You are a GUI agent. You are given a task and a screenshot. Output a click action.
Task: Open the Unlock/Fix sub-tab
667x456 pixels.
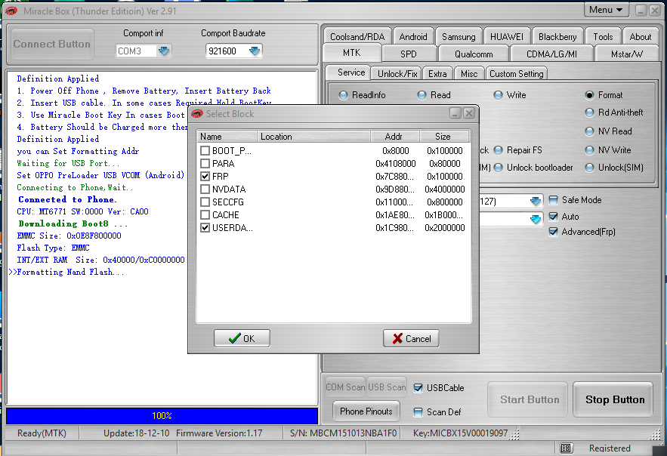(x=397, y=73)
